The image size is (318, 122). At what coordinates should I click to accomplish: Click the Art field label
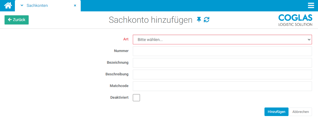[x=126, y=39]
